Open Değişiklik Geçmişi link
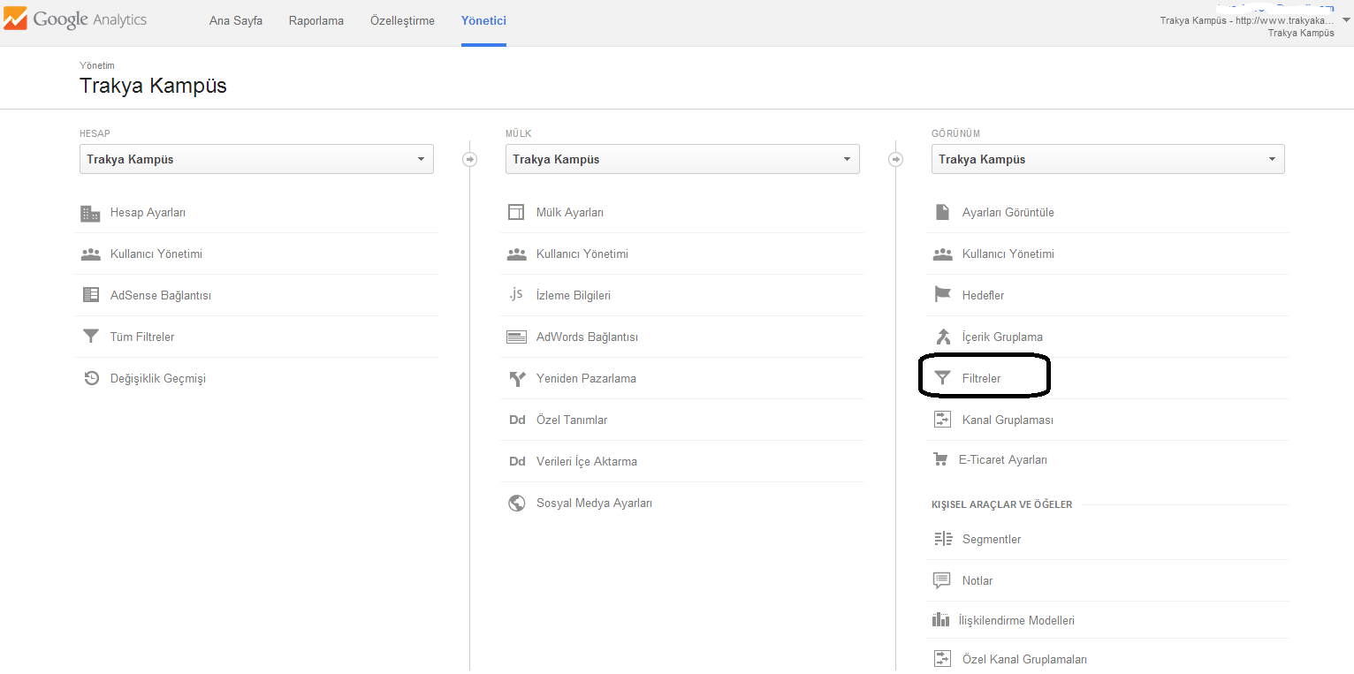This screenshot has width=1354, height=674. pos(157,379)
